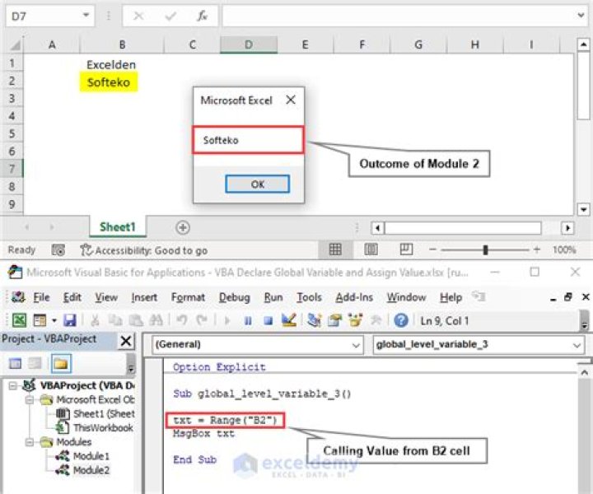This screenshot has width=593, height=494.
Task: Click the Paste toolbar icon
Action: [135, 320]
